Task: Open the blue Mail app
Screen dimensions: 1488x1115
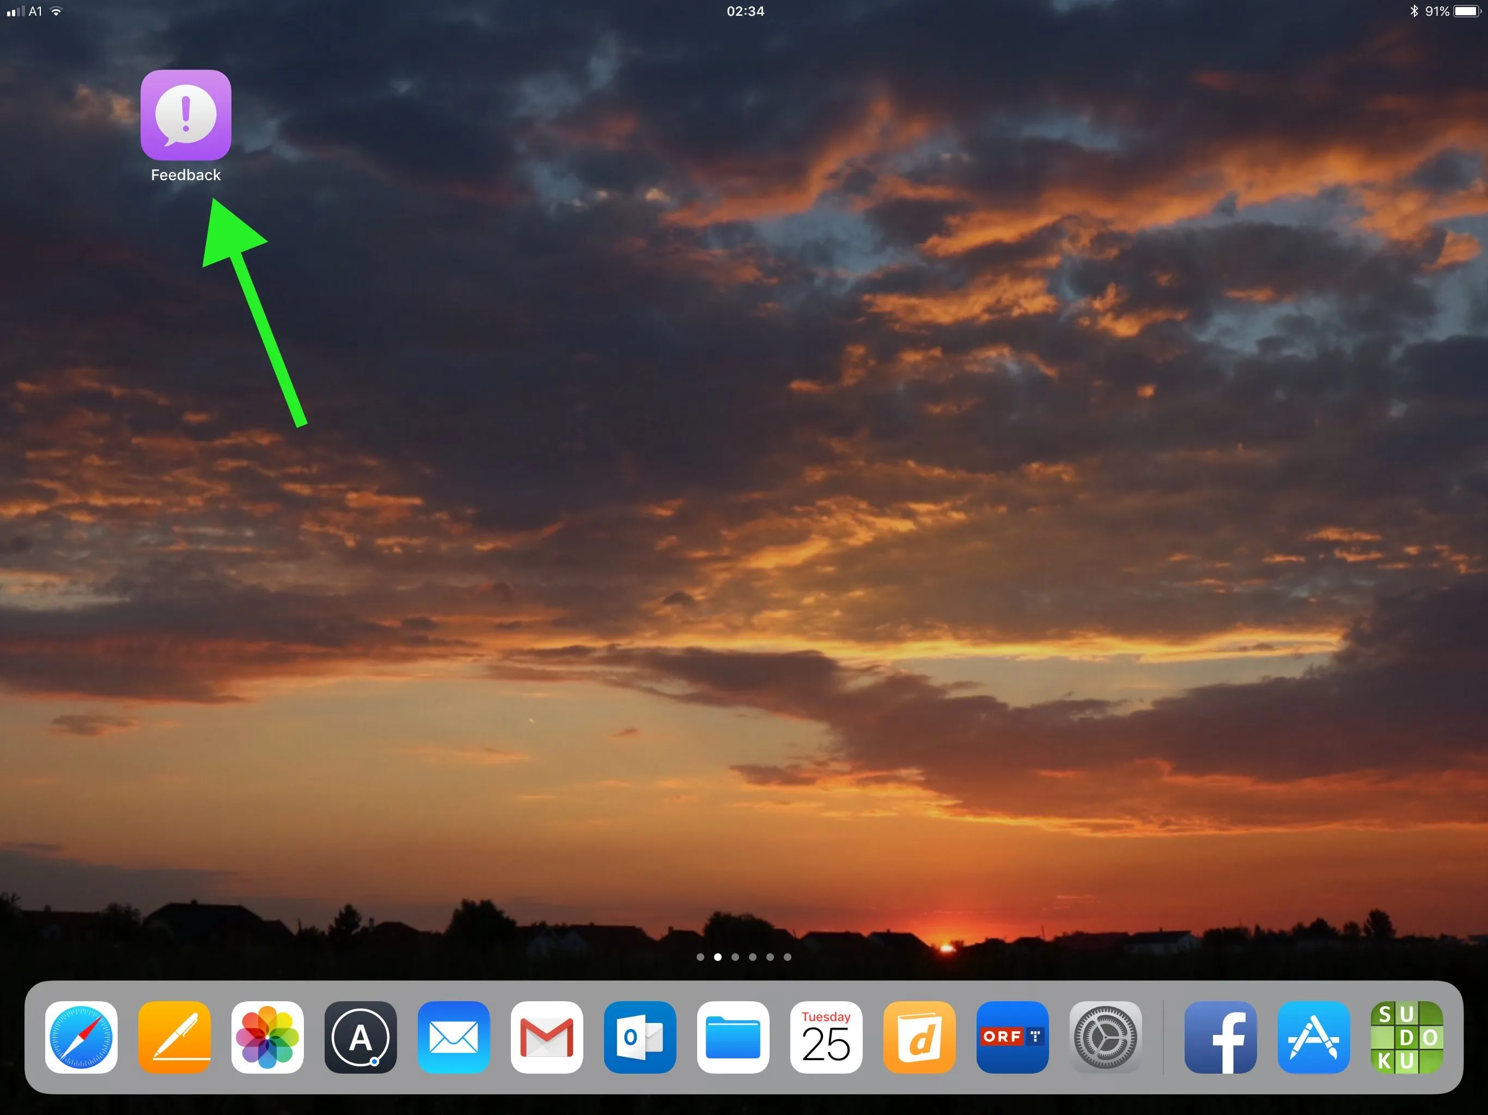Action: 454,1037
